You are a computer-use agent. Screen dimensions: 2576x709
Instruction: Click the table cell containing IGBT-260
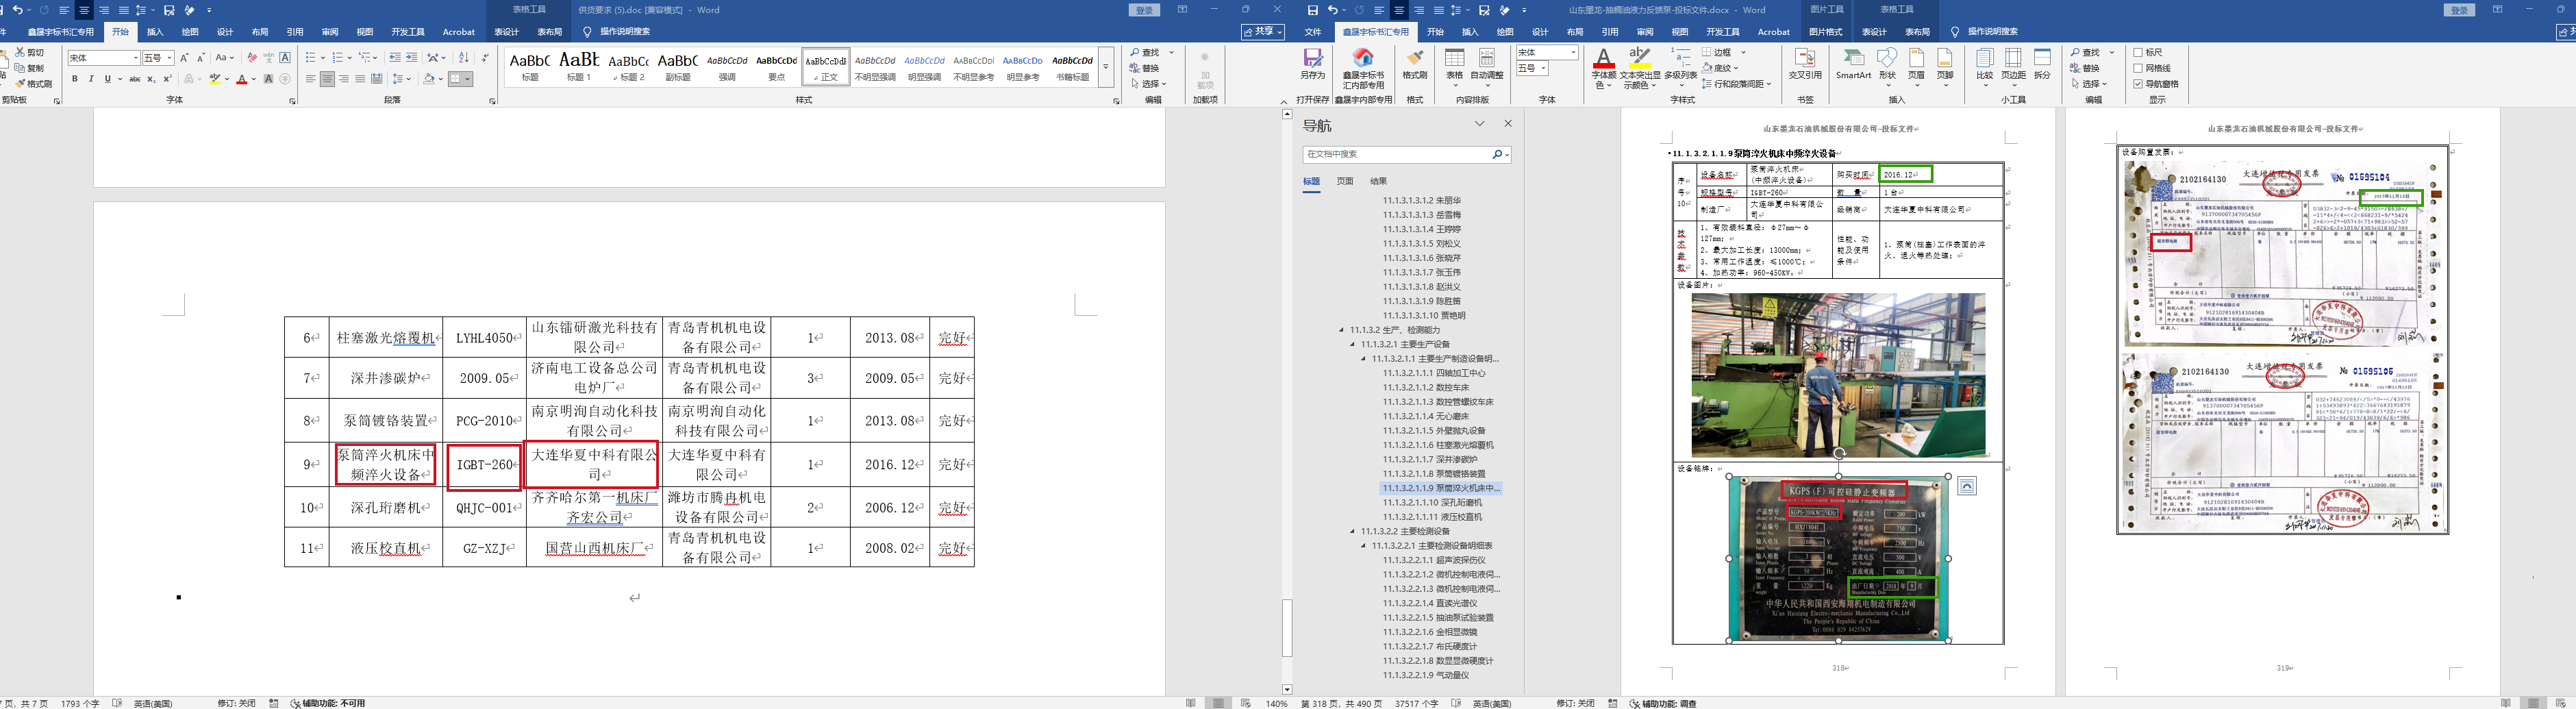[x=485, y=465]
